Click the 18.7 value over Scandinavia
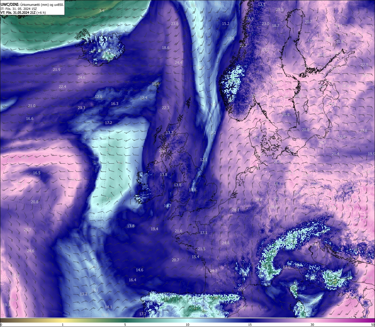 (276, 26)
